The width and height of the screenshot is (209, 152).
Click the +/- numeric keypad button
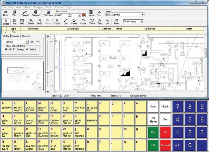[177, 145]
